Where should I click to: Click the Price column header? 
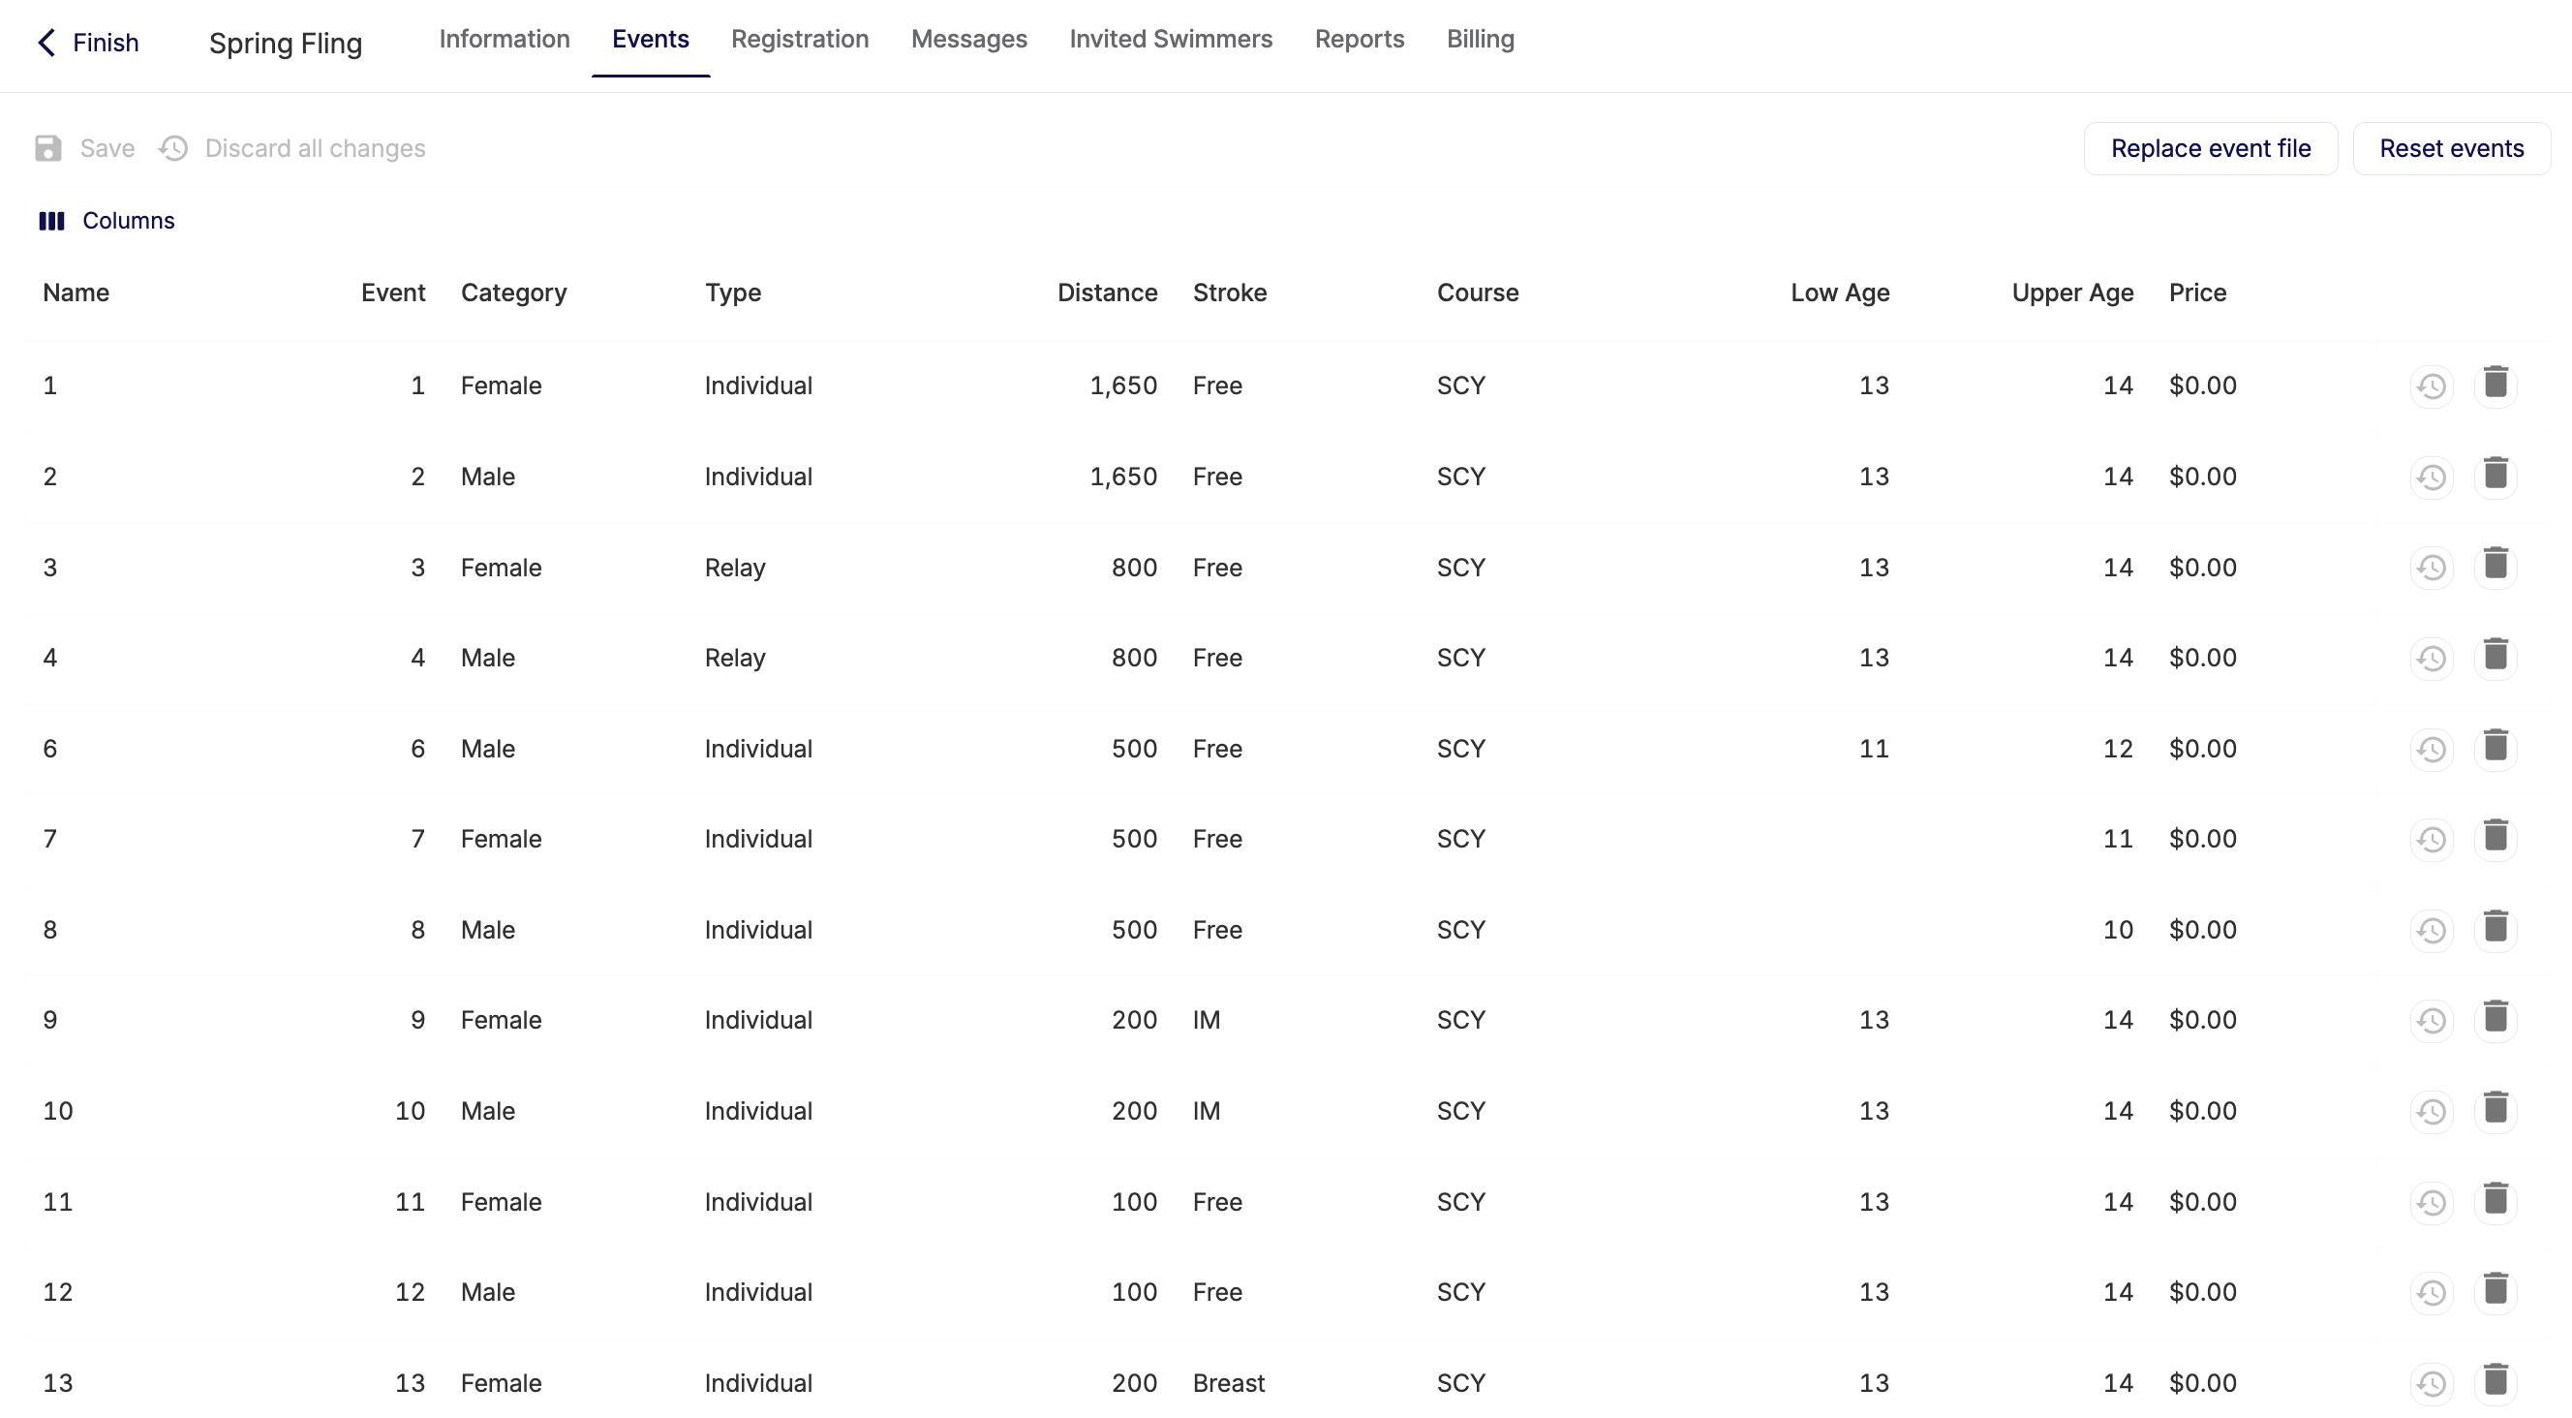coord(2196,293)
